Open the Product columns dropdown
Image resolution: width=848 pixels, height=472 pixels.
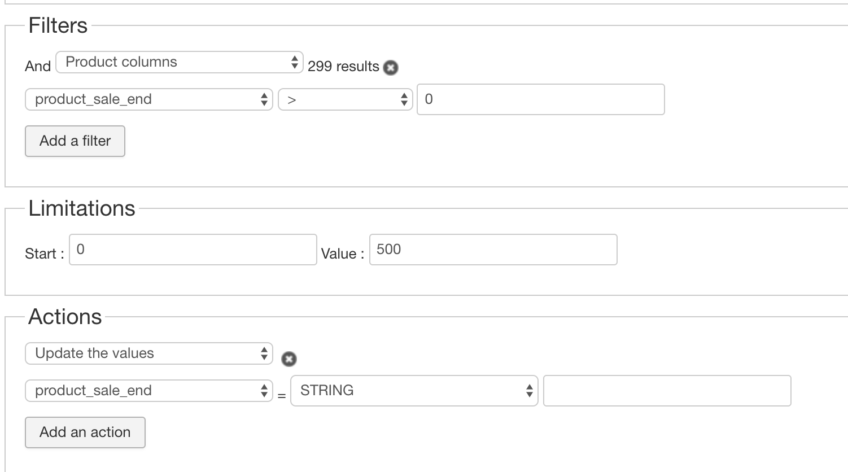click(180, 62)
